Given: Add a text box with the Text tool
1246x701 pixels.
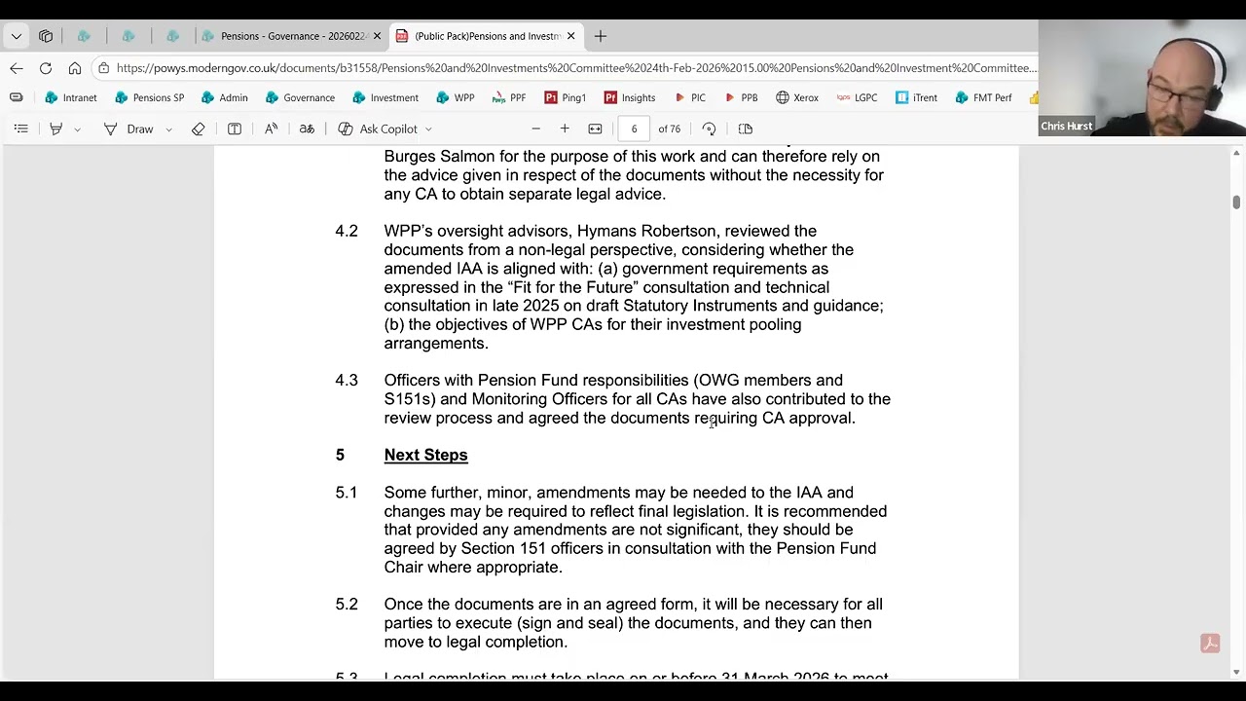Looking at the screenshot, I should tap(235, 129).
